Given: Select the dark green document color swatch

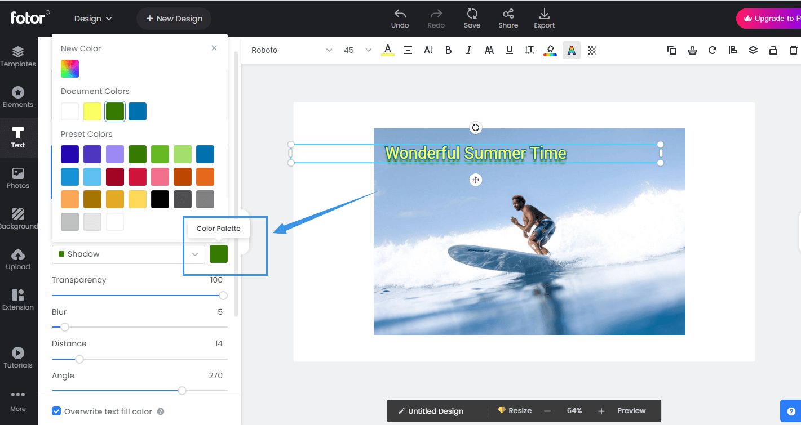Looking at the screenshot, I should (115, 111).
